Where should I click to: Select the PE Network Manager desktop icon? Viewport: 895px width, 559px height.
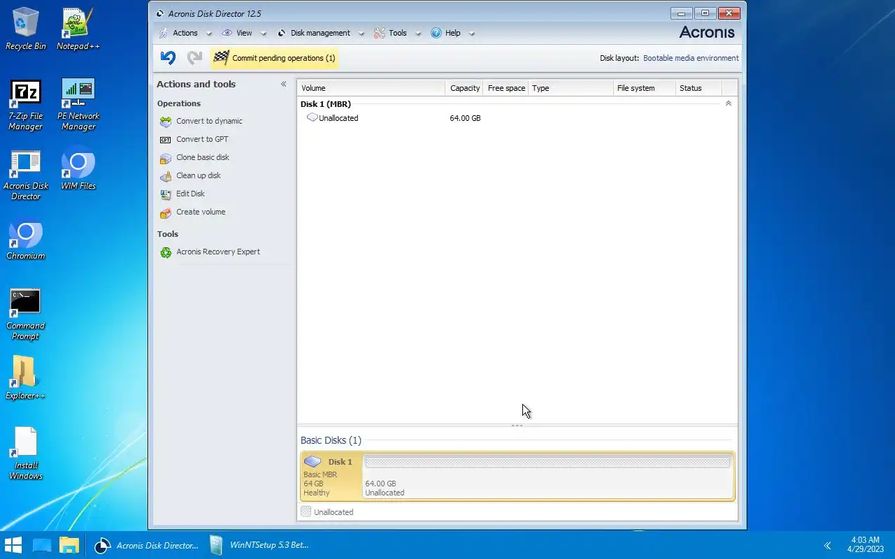coord(78,105)
